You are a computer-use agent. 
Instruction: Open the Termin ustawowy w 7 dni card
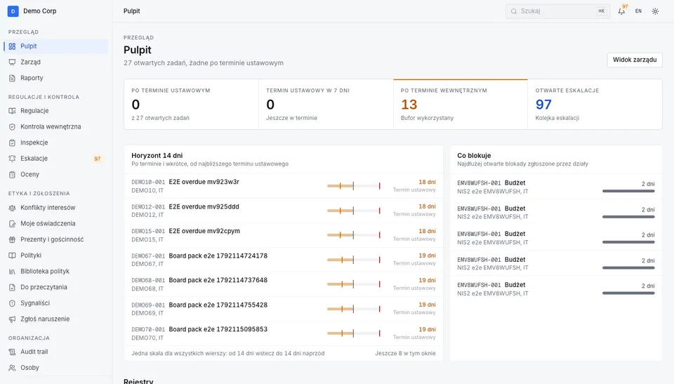click(x=326, y=104)
